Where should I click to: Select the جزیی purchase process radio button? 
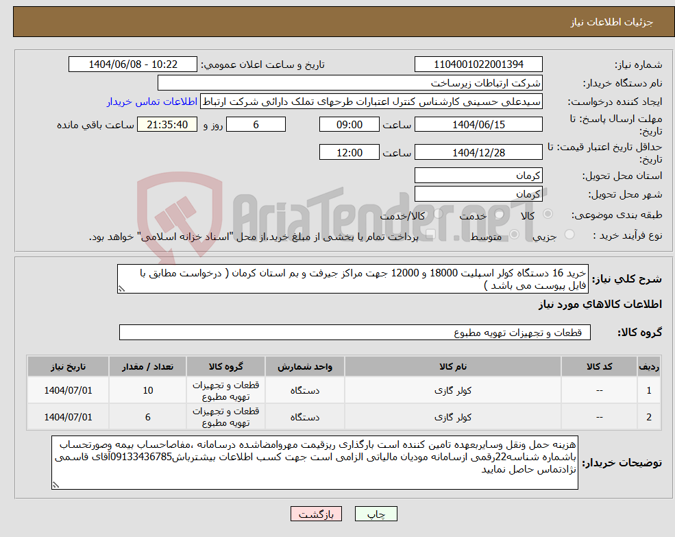[x=569, y=233]
